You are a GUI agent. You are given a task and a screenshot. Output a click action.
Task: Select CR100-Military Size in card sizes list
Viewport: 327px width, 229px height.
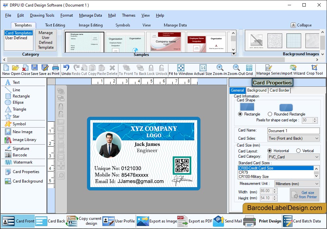pyautogui.click(x=276, y=177)
